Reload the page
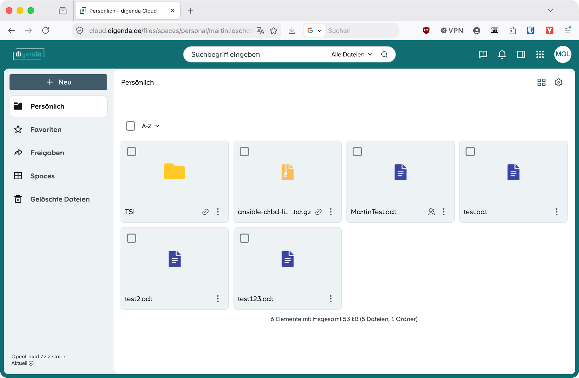 pyautogui.click(x=46, y=30)
